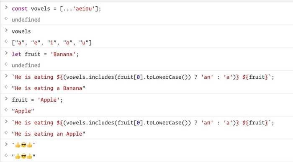The width and height of the screenshot is (293, 162).
Task: Click the input chevron beside fruit = 'Apple'
Action: (6, 99)
